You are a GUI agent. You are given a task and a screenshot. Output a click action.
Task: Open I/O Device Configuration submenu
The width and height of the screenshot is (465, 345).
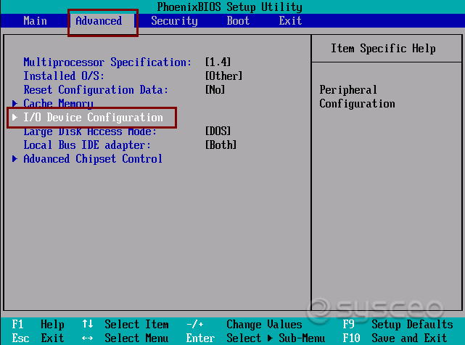point(93,118)
